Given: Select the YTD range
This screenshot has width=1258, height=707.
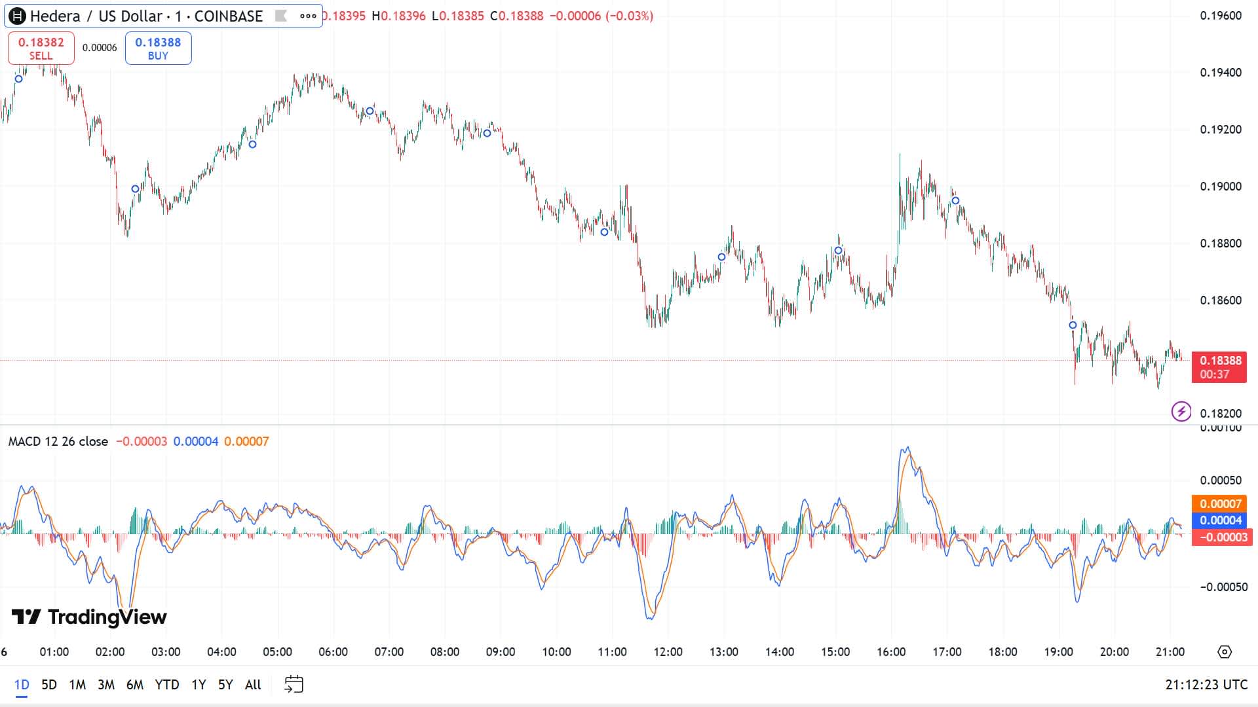Looking at the screenshot, I should [x=168, y=684].
